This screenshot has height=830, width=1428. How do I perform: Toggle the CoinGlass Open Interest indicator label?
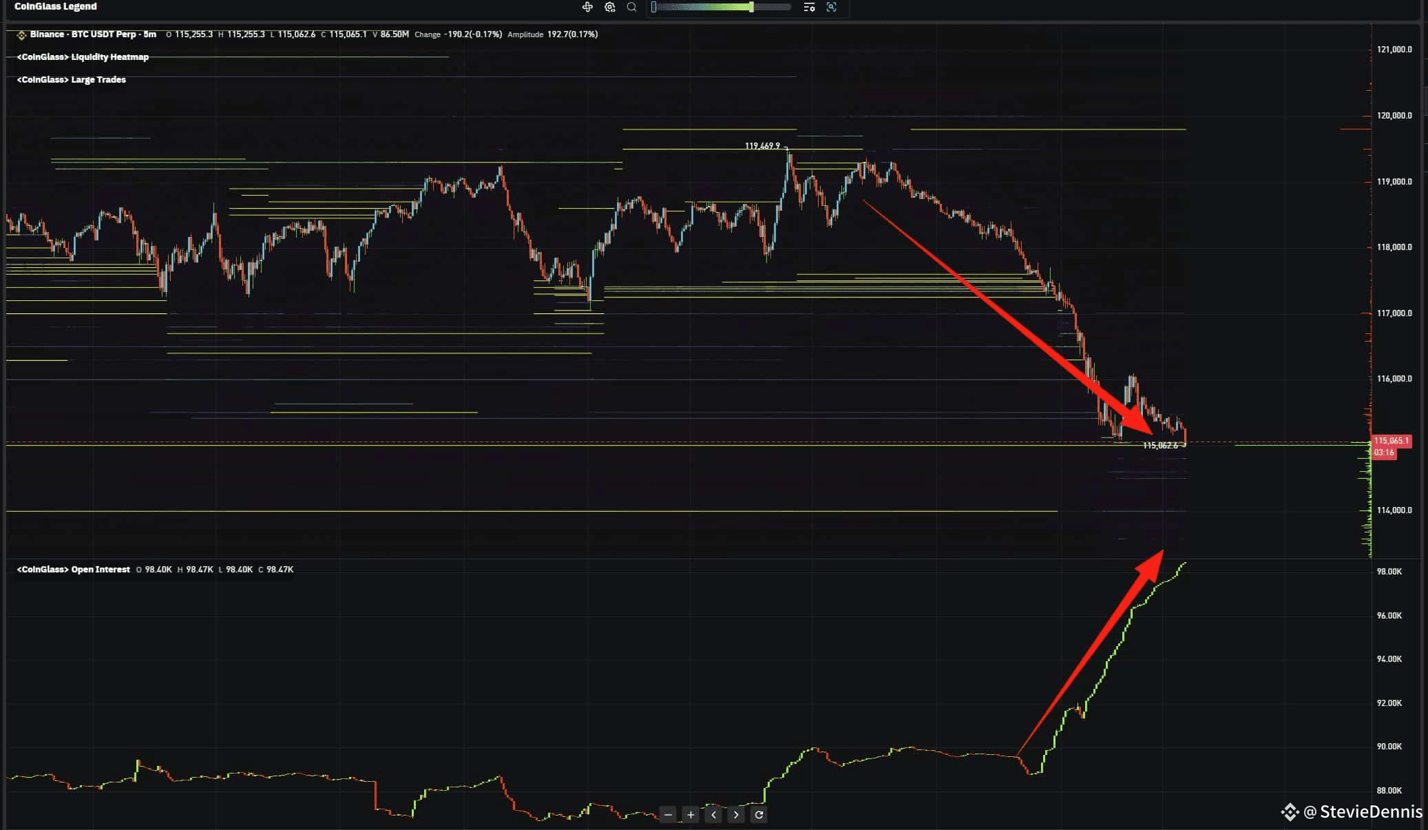[x=74, y=570]
